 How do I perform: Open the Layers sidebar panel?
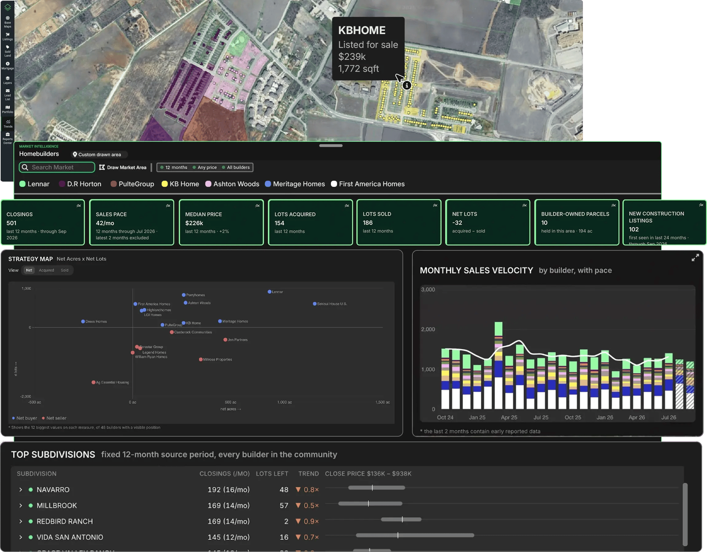[x=7, y=80]
